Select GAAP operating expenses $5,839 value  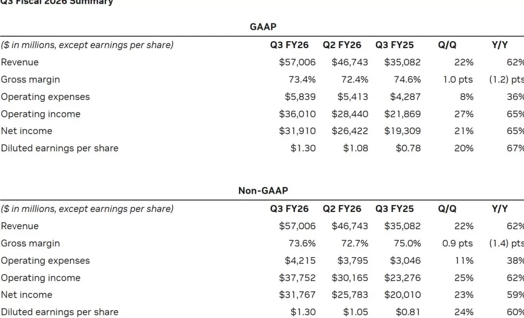pyautogui.click(x=300, y=97)
